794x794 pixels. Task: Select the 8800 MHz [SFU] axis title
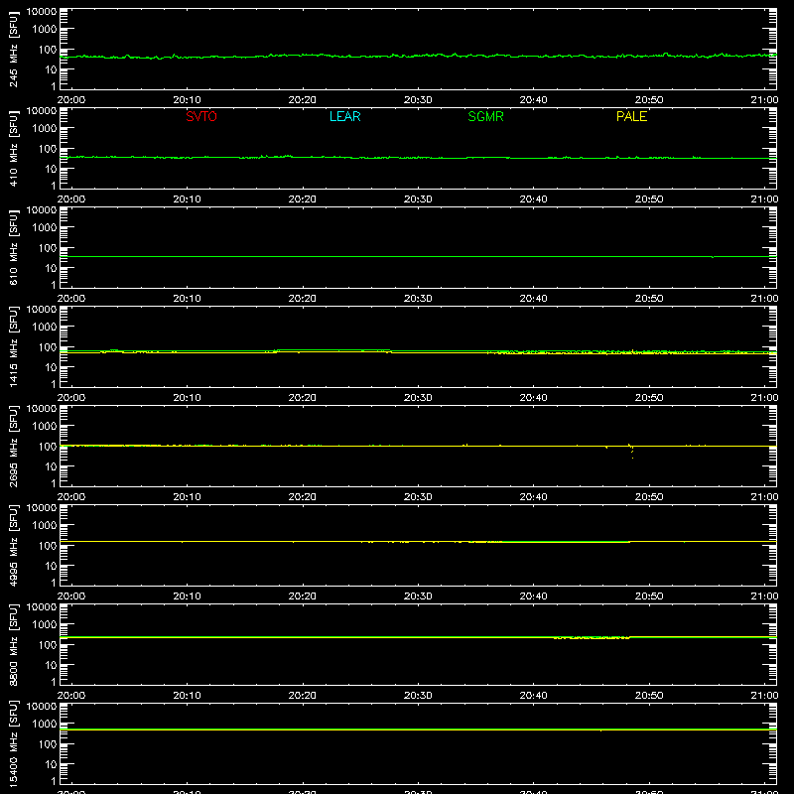(x=13, y=645)
